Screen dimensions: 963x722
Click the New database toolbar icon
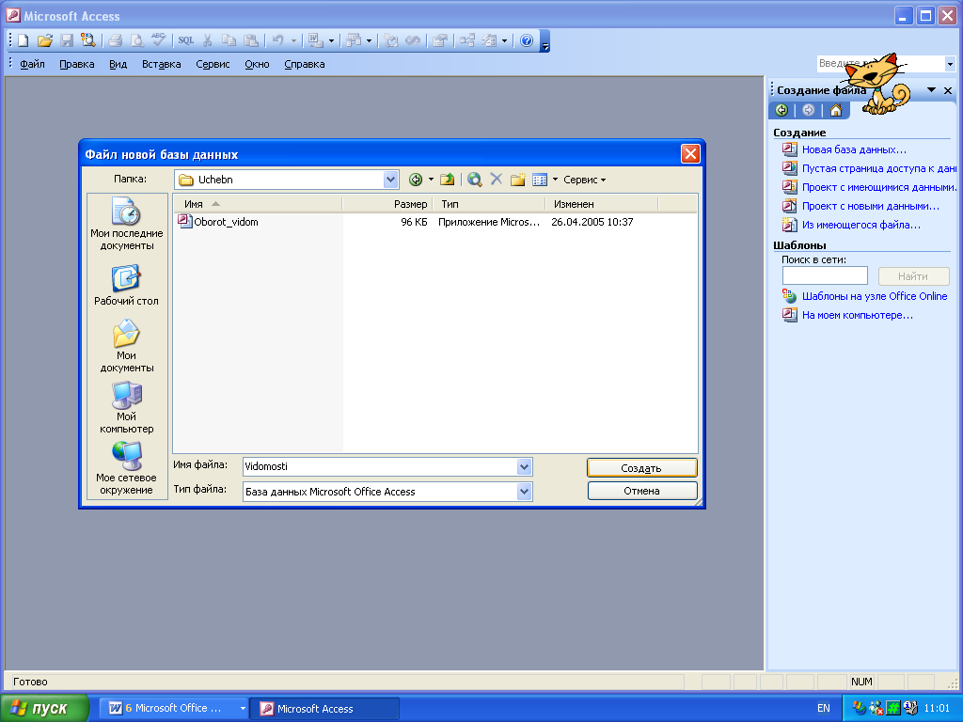(x=24, y=41)
